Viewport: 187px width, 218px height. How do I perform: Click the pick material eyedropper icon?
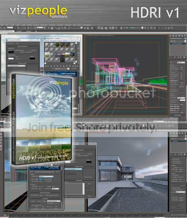tap(53, 69)
